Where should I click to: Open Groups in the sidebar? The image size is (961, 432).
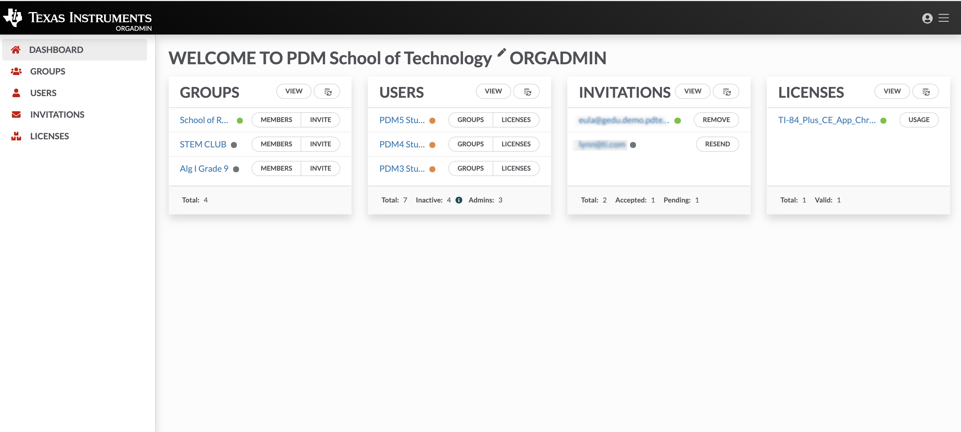point(47,71)
